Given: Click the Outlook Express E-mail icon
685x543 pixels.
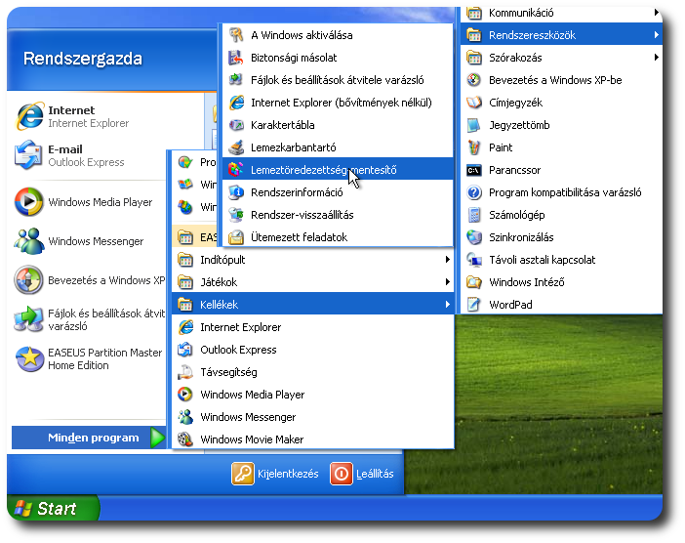Looking at the screenshot, I should click(x=28, y=155).
